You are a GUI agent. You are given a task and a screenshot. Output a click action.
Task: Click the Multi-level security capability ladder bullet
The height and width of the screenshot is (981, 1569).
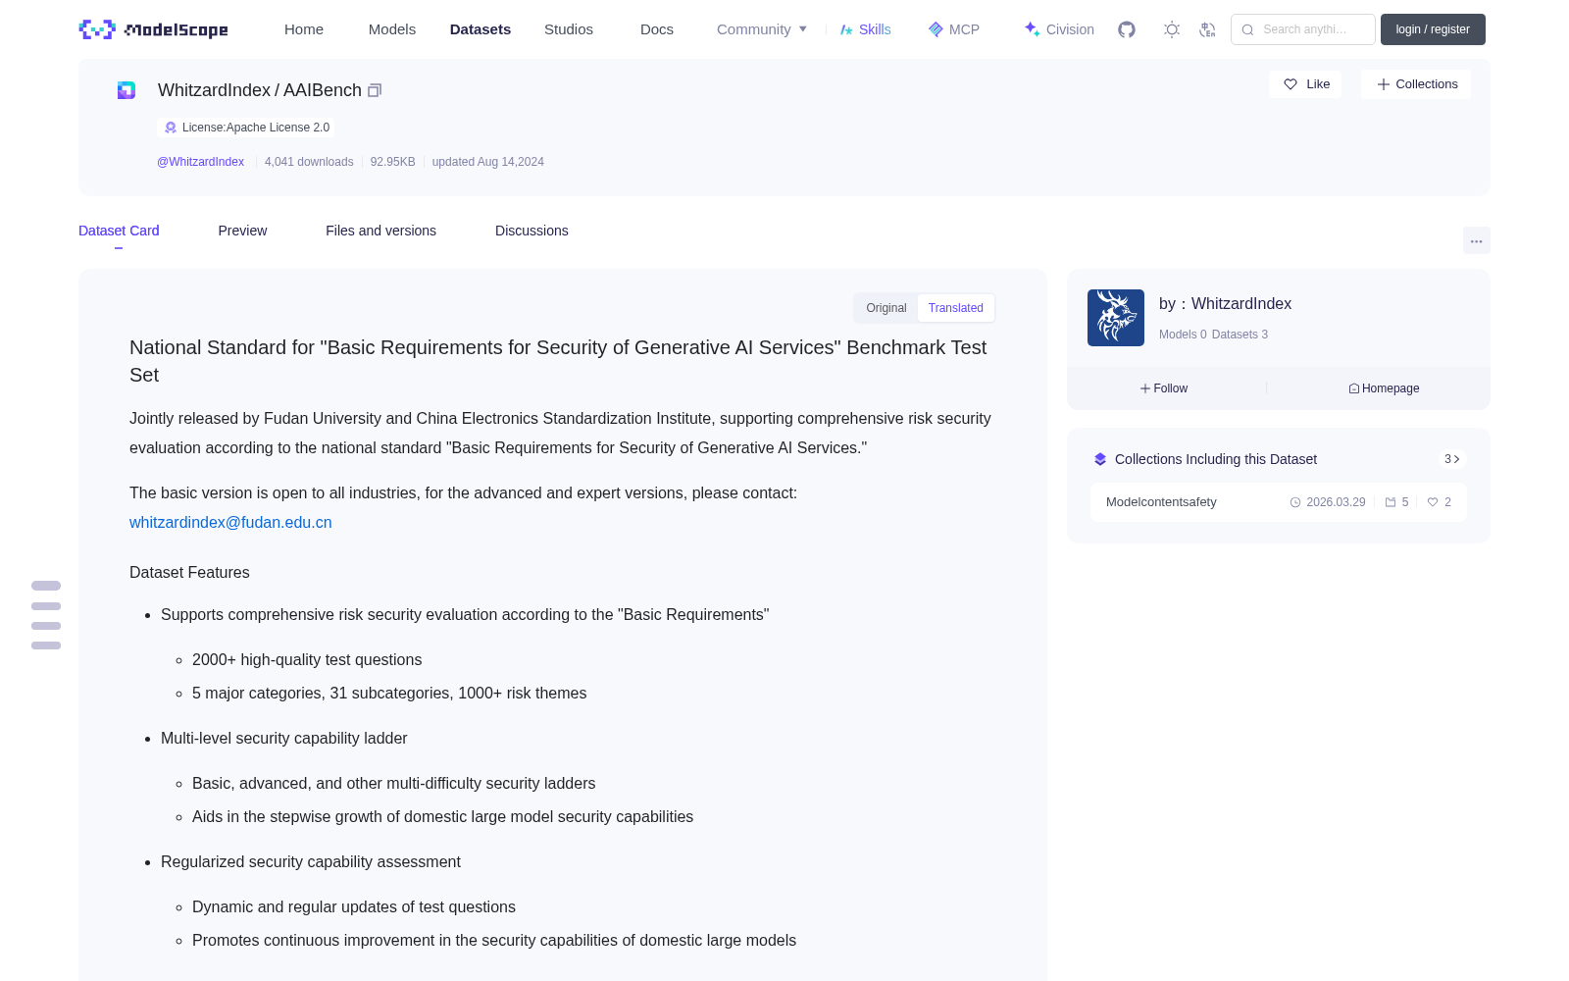283,738
